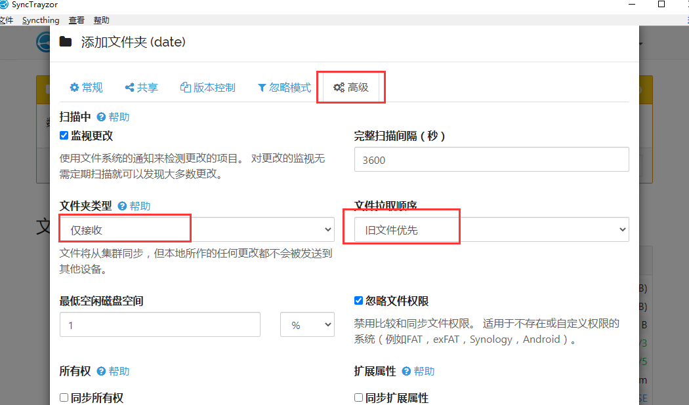Screen dimensions: 689x405
Task: Open the Syncthing menu in menu bar
Action: pos(41,20)
